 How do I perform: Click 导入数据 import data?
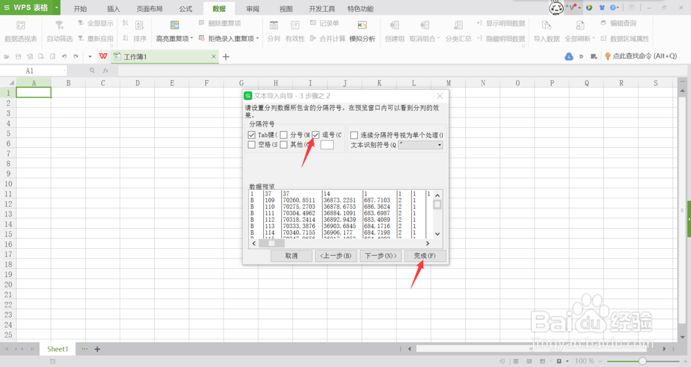(x=547, y=31)
